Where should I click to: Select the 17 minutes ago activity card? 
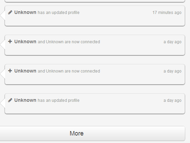click(x=95, y=16)
